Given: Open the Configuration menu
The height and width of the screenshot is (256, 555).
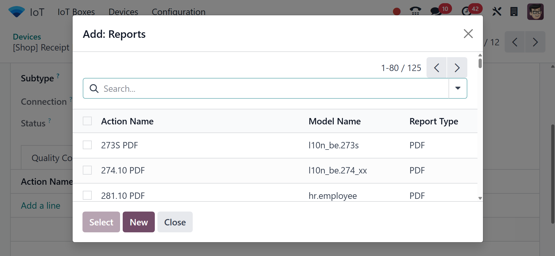Looking at the screenshot, I should pyautogui.click(x=179, y=12).
